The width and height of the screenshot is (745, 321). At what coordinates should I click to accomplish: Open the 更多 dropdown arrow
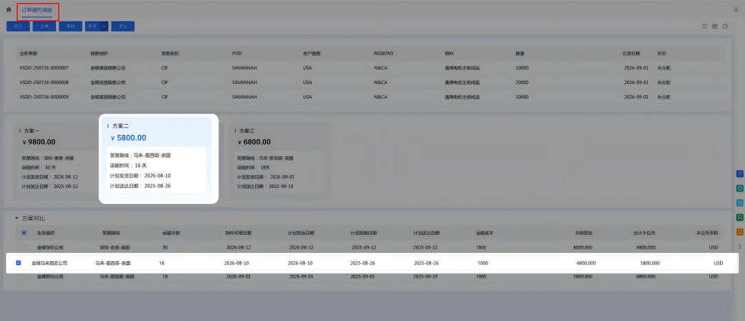[x=104, y=26]
